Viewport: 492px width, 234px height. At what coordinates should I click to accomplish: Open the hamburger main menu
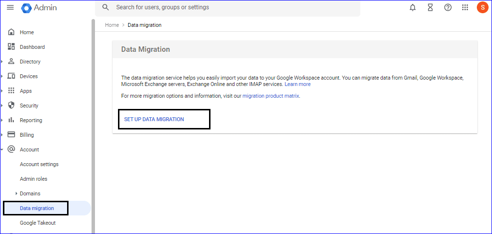[x=10, y=7]
